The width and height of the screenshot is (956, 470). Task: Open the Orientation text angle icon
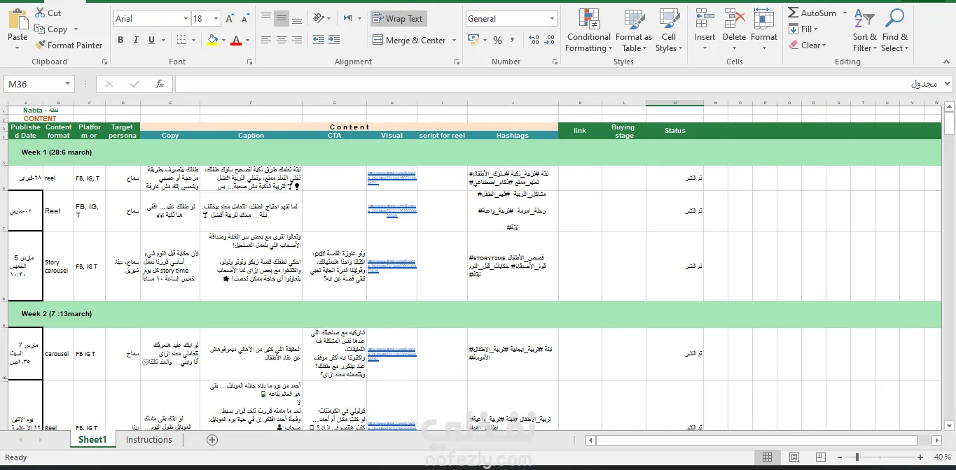click(320, 17)
